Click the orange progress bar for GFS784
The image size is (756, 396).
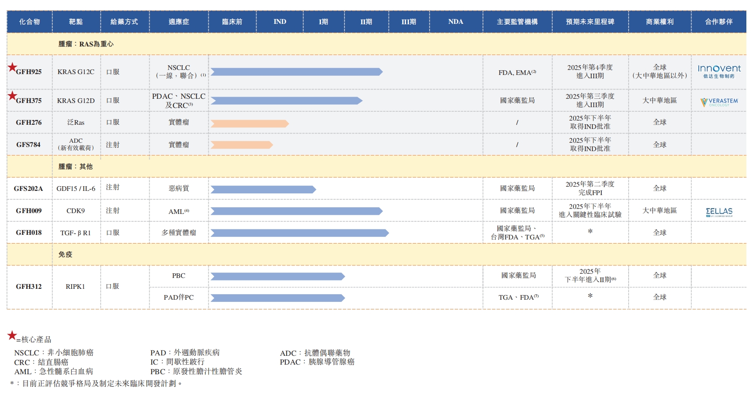(x=241, y=145)
